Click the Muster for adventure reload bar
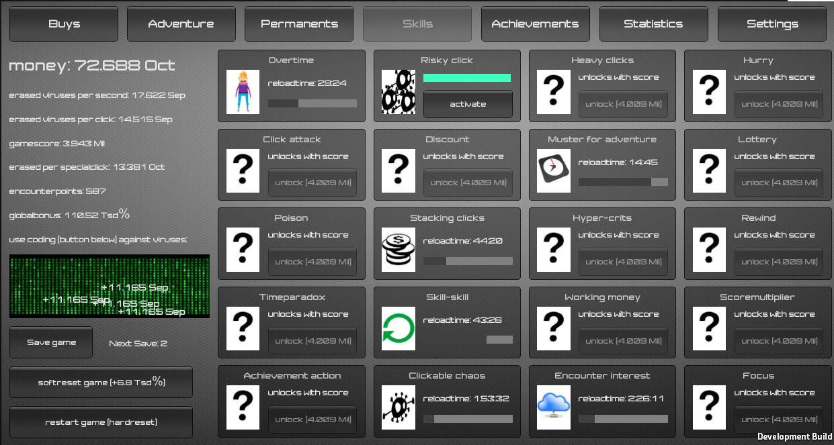This screenshot has height=445, width=834. tap(623, 182)
